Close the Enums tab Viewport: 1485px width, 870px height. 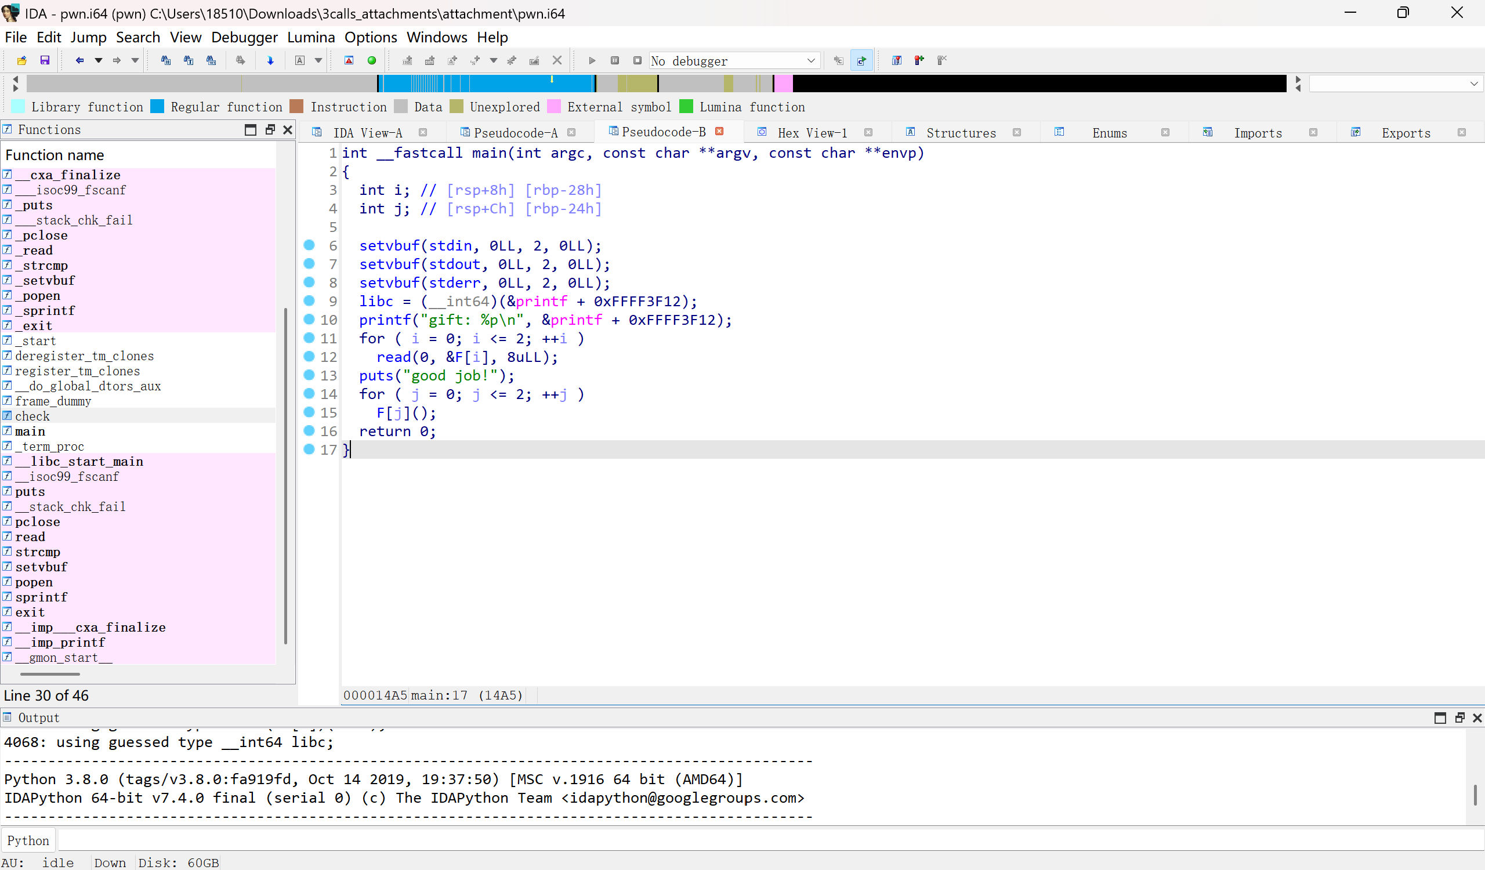point(1164,133)
